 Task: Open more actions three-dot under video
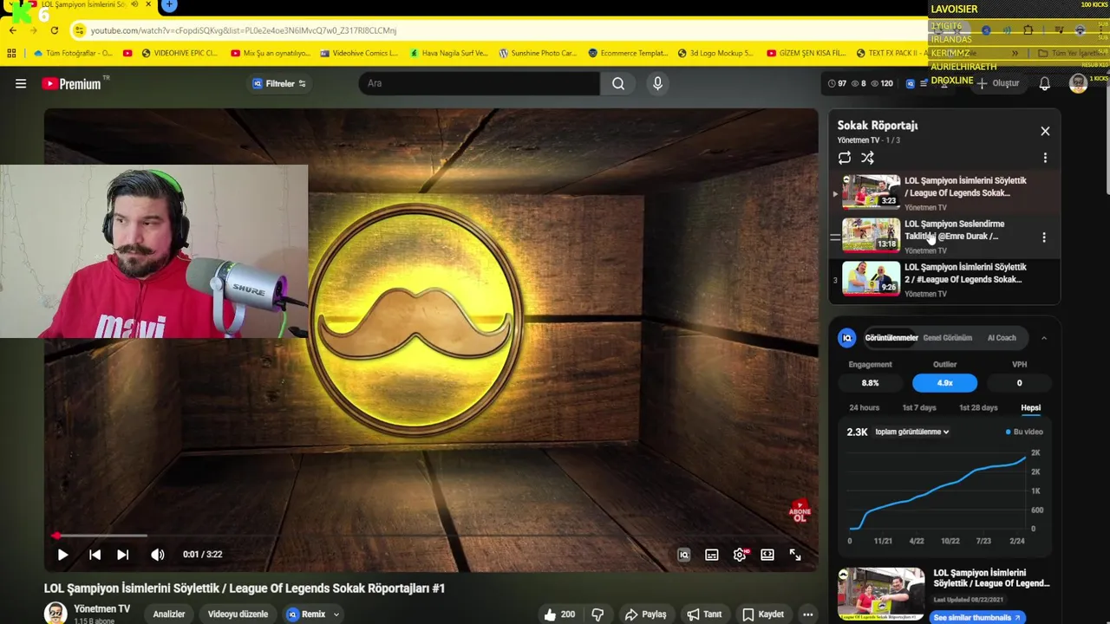pyautogui.click(x=807, y=614)
